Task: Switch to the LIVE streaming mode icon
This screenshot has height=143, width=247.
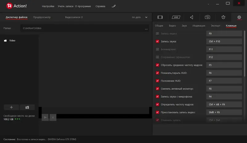Action: [x=176, y=17]
